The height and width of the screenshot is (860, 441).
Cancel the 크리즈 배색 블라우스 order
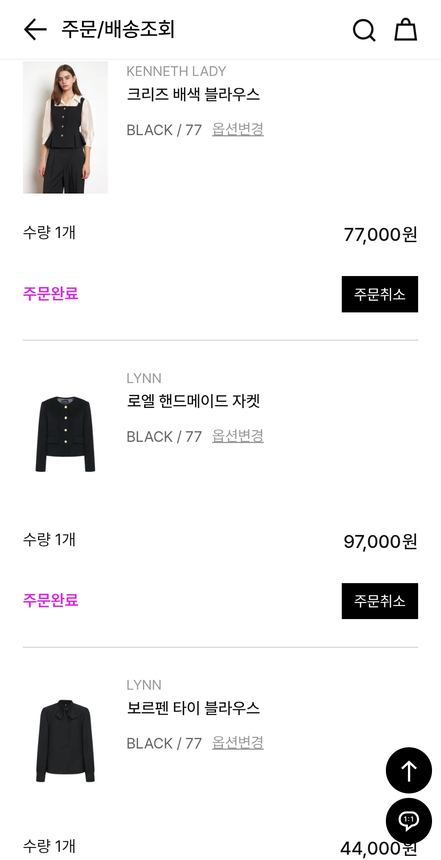(x=380, y=294)
